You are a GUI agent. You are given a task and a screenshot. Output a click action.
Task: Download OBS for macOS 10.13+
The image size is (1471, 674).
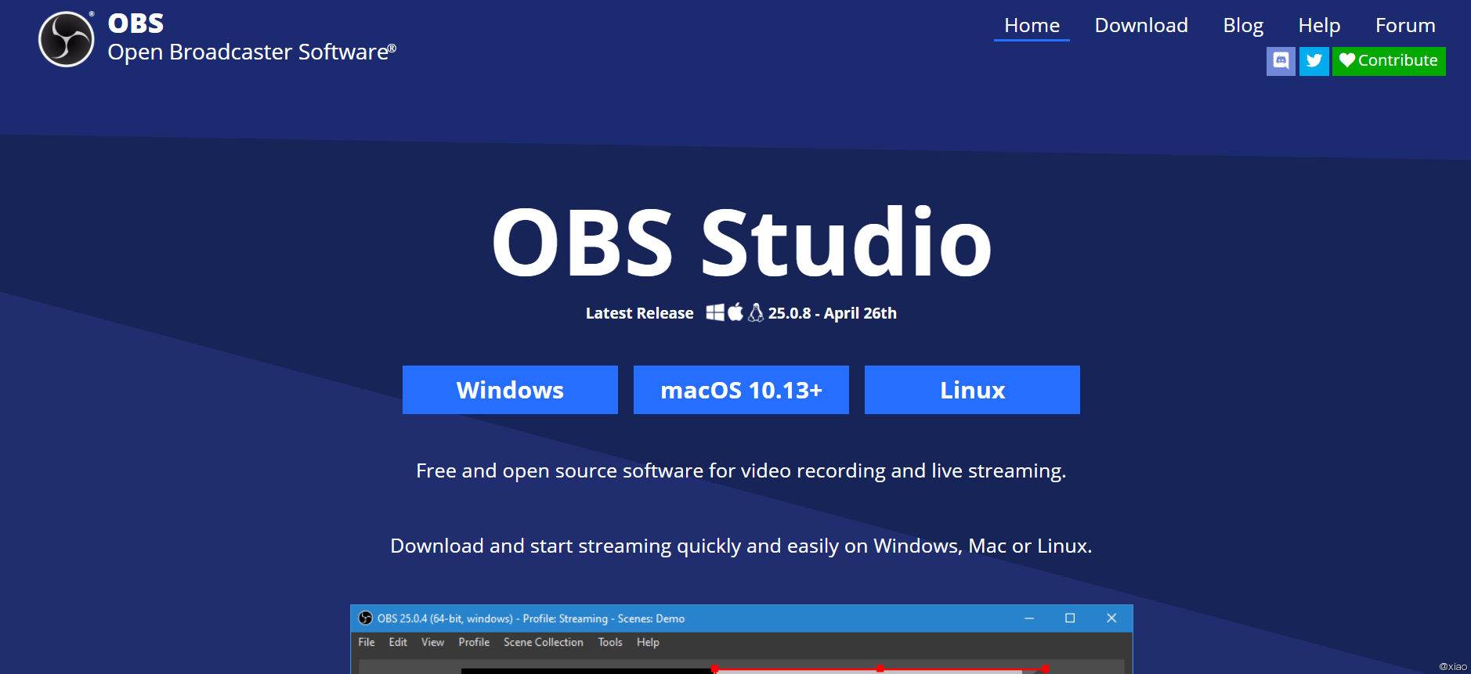(741, 390)
